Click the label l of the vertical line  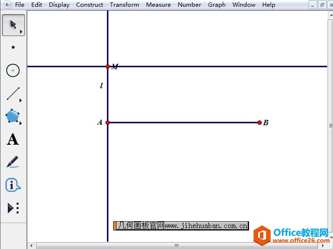[102, 86]
